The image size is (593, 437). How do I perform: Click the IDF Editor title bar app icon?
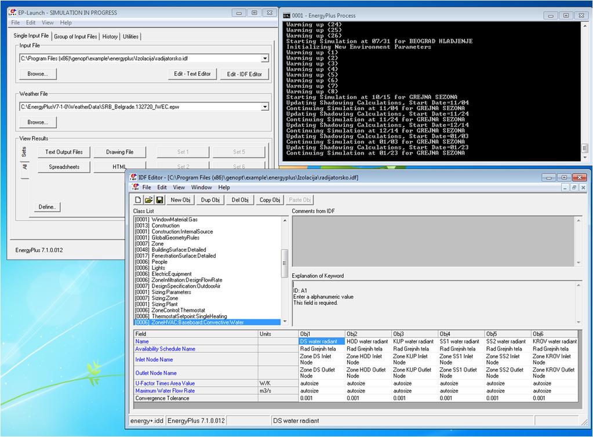(x=133, y=177)
